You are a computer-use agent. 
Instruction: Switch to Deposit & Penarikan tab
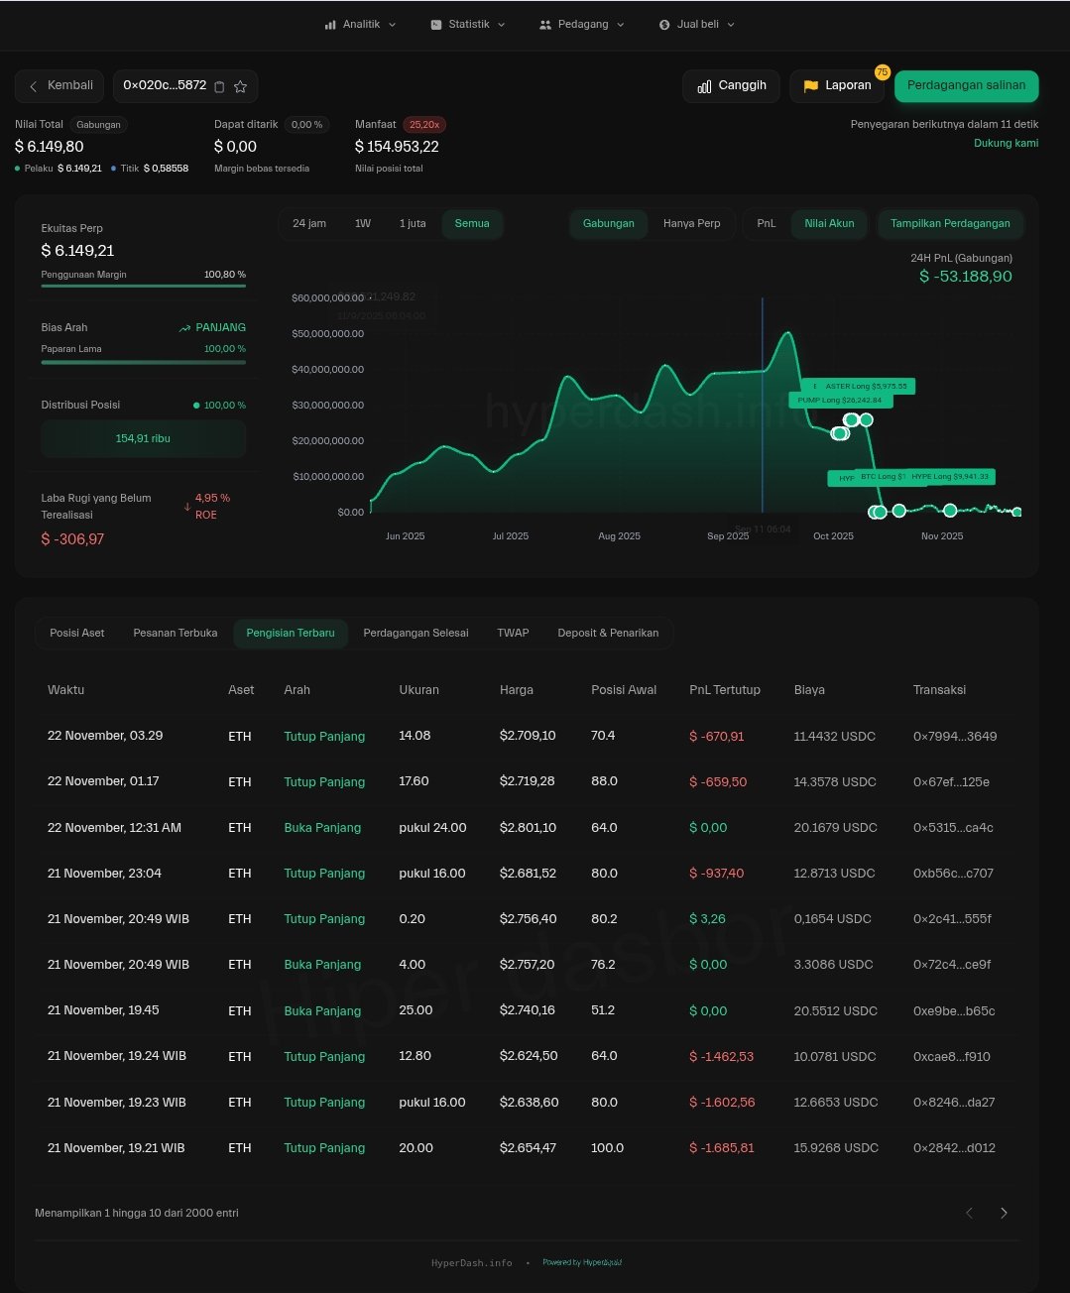608,634
